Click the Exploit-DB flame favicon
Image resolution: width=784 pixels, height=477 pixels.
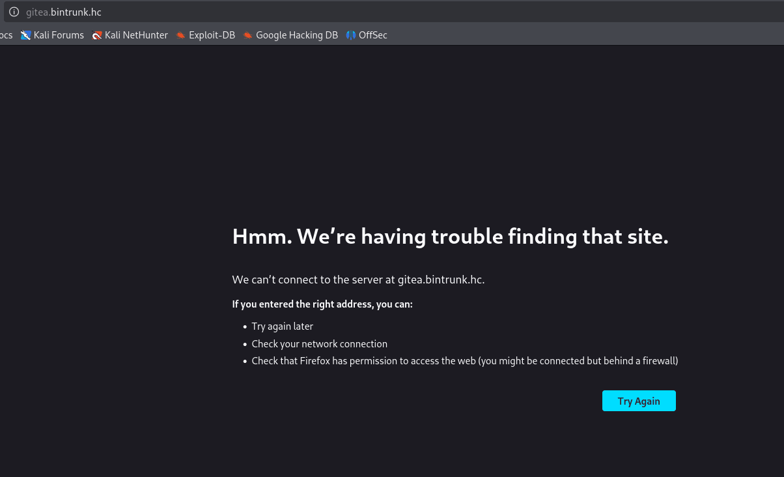pyautogui.click(x=181, y=35)
